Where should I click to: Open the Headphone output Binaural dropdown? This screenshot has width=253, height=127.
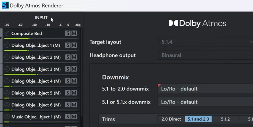(205, 55)
